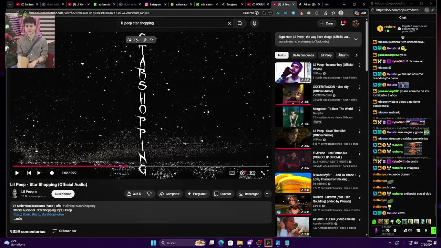Open File Explorer from the taskbar
The image size is (441, 248).
point(240,243)
